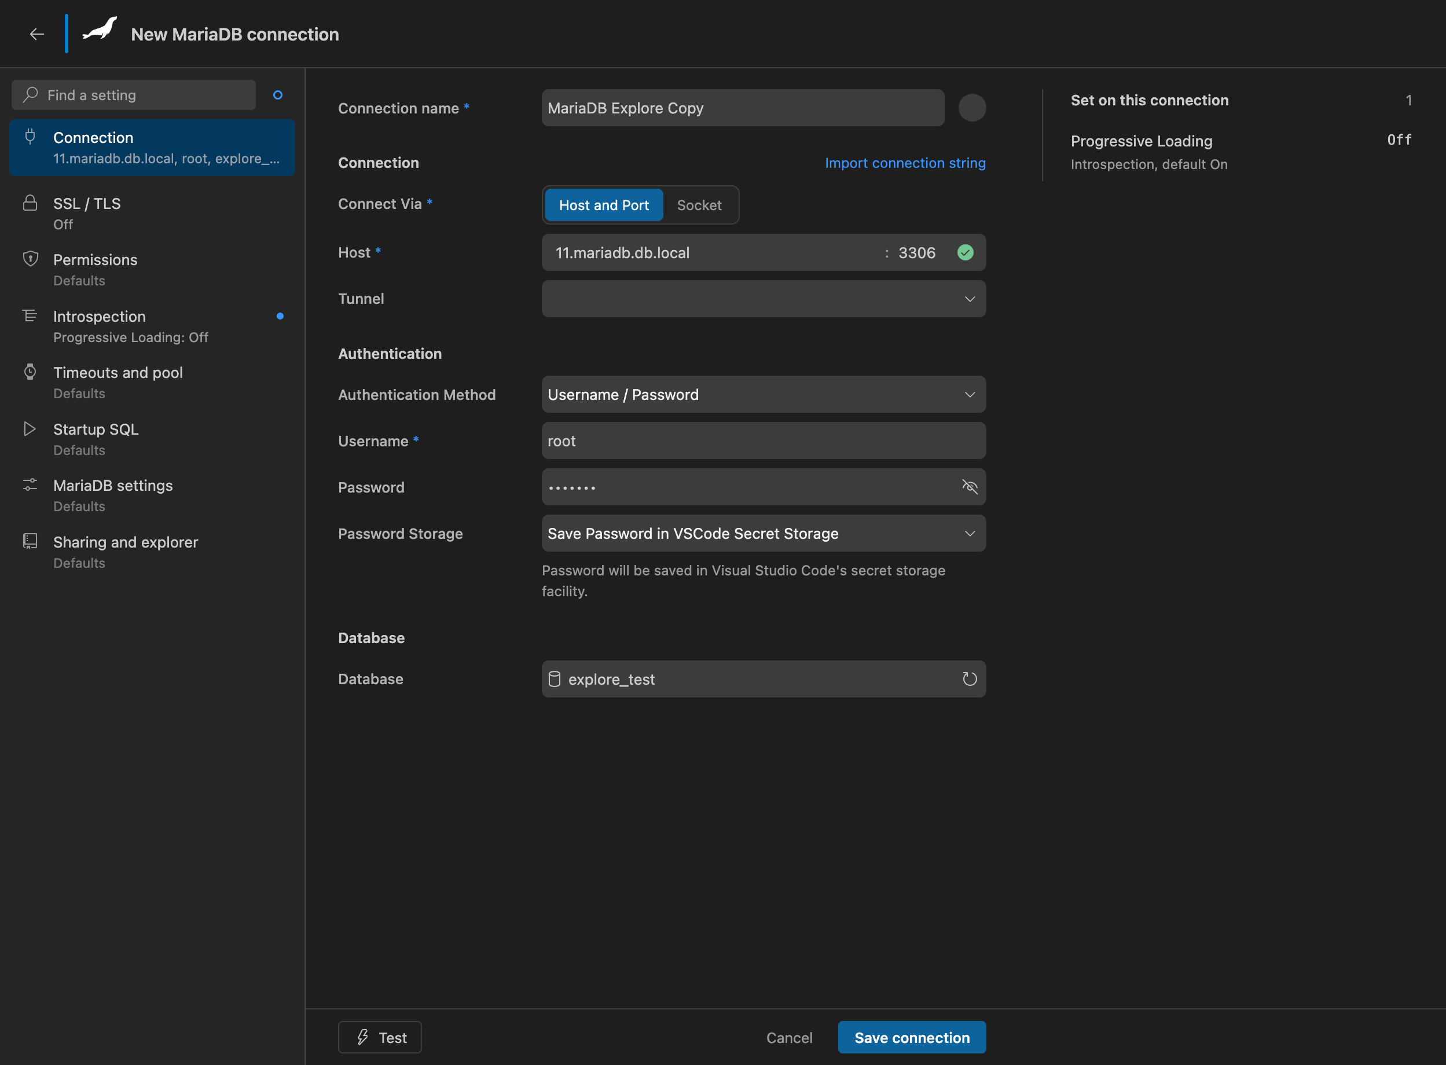
Task: Edit the Connection name field
Action: click(x=743, y=108)
